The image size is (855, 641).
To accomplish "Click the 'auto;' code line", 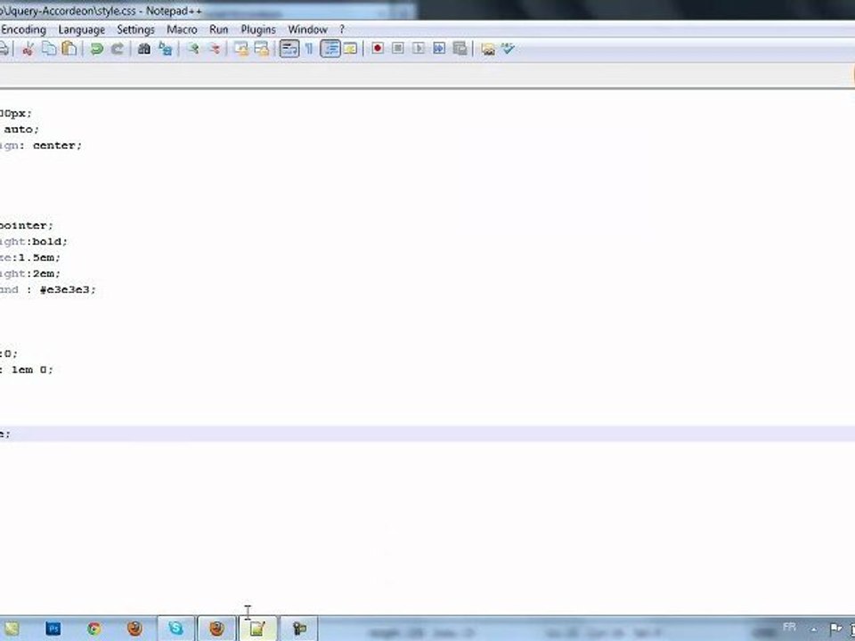I will pyautogui.click(x=21, y=129).
